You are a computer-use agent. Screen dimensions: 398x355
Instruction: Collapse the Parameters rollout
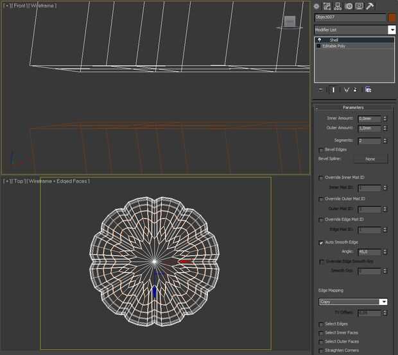(353, 108)
